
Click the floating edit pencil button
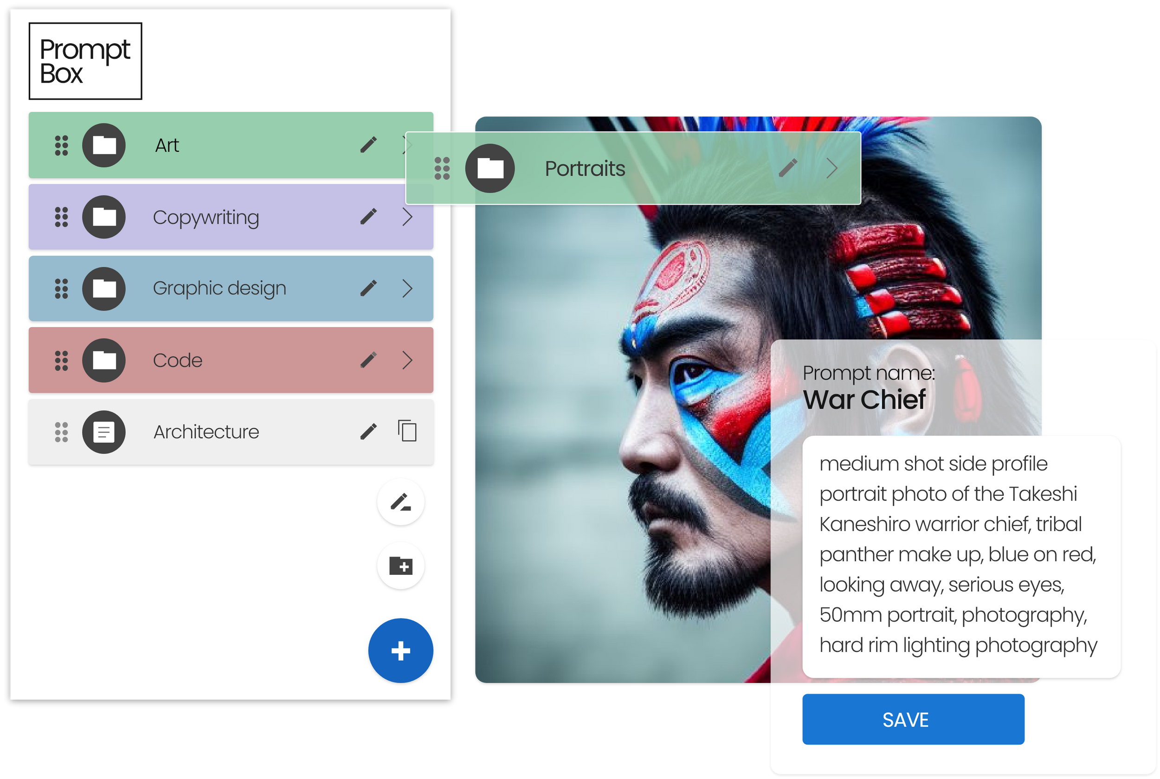pos(399,502)
